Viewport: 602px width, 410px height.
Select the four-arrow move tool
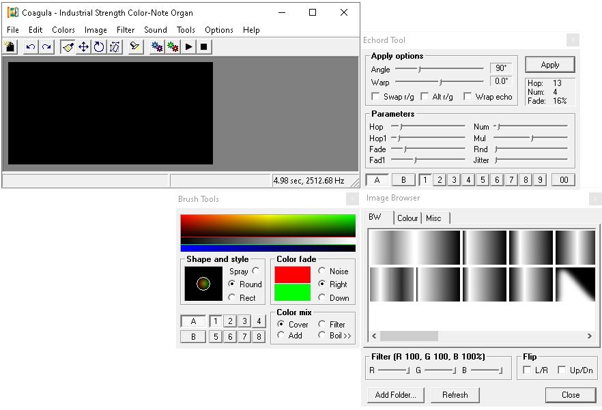(x=83, y=47)
